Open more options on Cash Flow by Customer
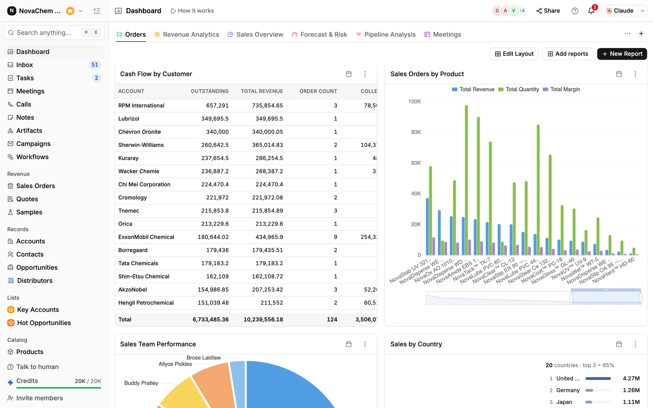 365,74
